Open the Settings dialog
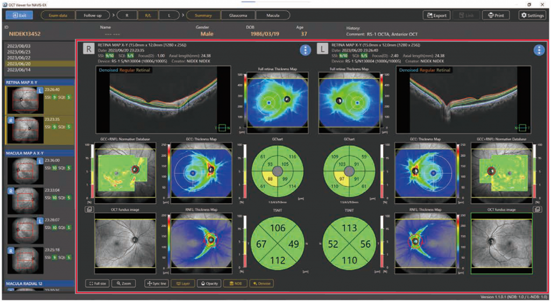The height and width of the screenshot is (302, 551). [532, 16]
